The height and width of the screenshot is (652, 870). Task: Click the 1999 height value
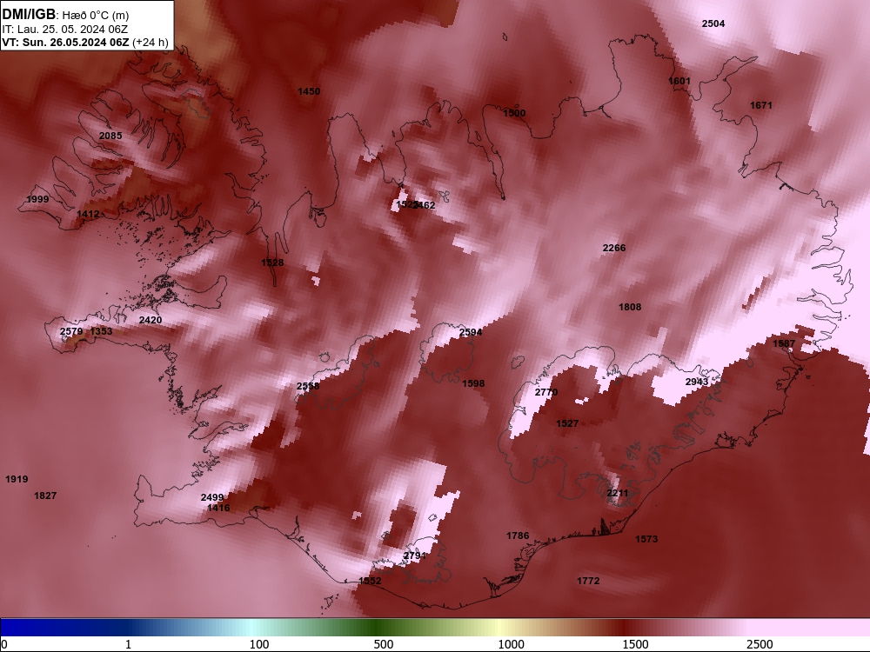click(x=37, y=200)
